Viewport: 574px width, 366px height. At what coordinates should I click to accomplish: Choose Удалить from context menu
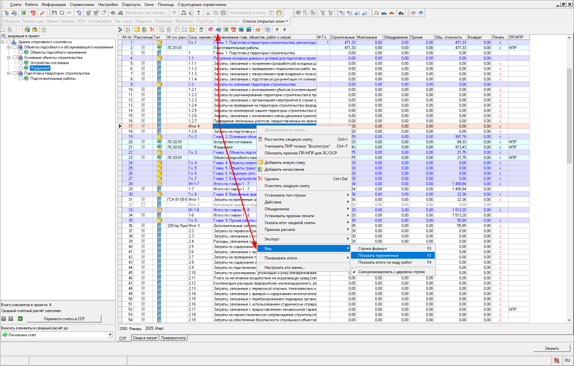tap(304, 179)
